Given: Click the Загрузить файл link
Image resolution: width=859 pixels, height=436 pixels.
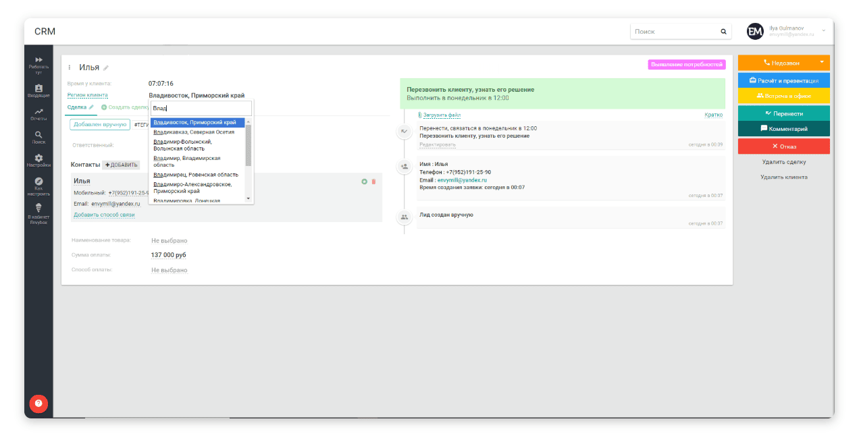Looking at the screenshot, I should coord(441,115).
